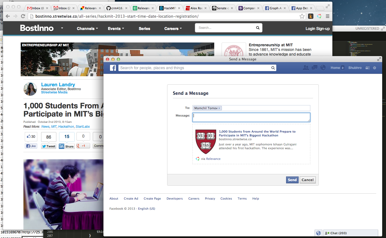Click the Relevance icon in message preview
386x238 pixels.
pos(198,159)
